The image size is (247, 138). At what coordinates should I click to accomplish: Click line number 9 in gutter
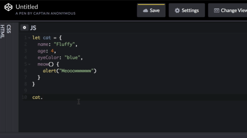(25, 90)
